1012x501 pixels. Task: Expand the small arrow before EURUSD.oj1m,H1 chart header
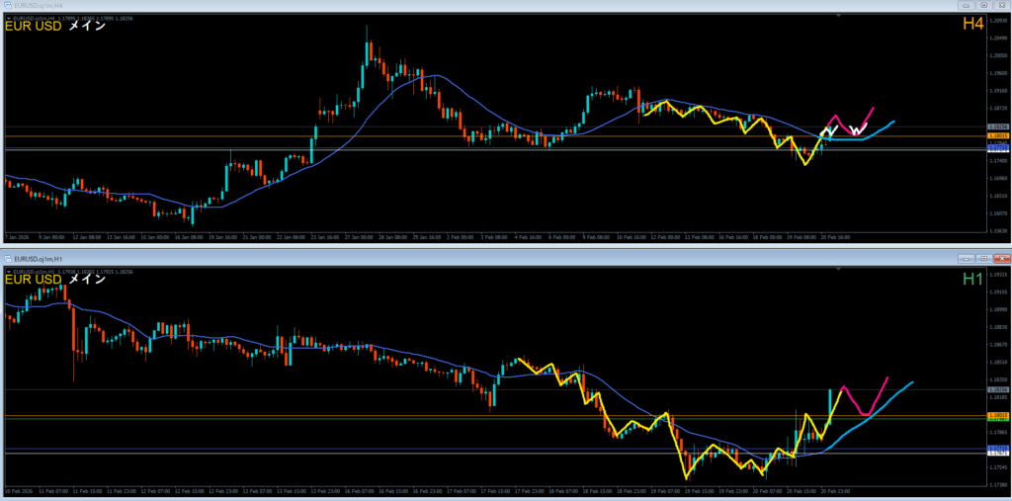[8, 271]
